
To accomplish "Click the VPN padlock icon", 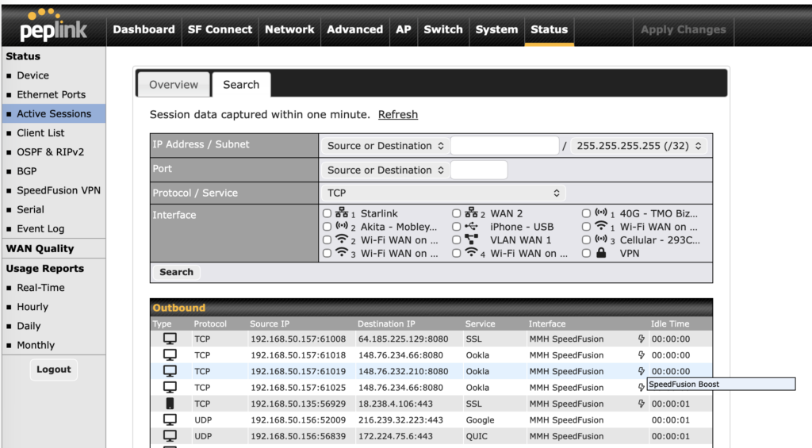I will [601, 253].
